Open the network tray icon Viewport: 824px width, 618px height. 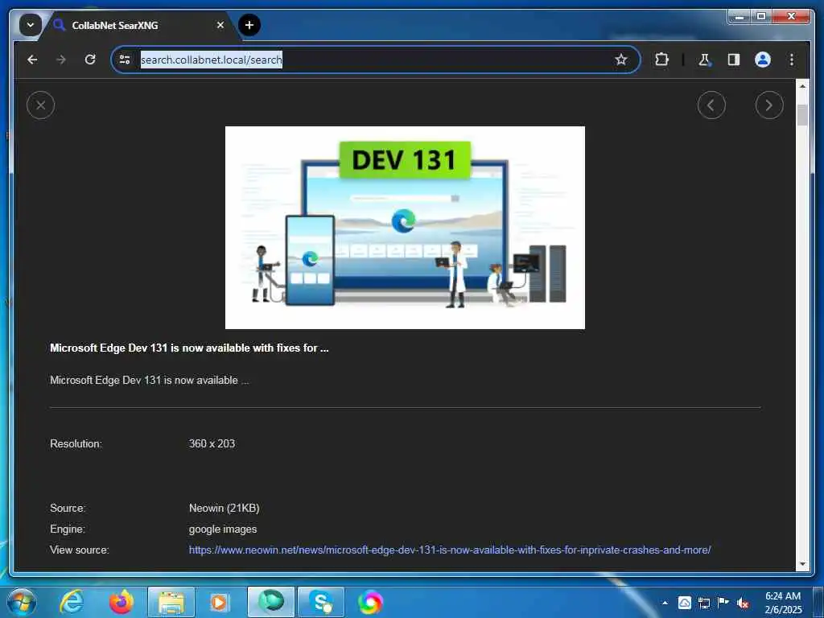[x=703, y=603]
